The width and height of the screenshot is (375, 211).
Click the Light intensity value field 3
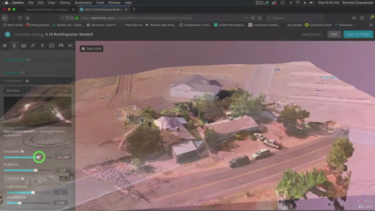pyautogui.click(x=61, y=192)
